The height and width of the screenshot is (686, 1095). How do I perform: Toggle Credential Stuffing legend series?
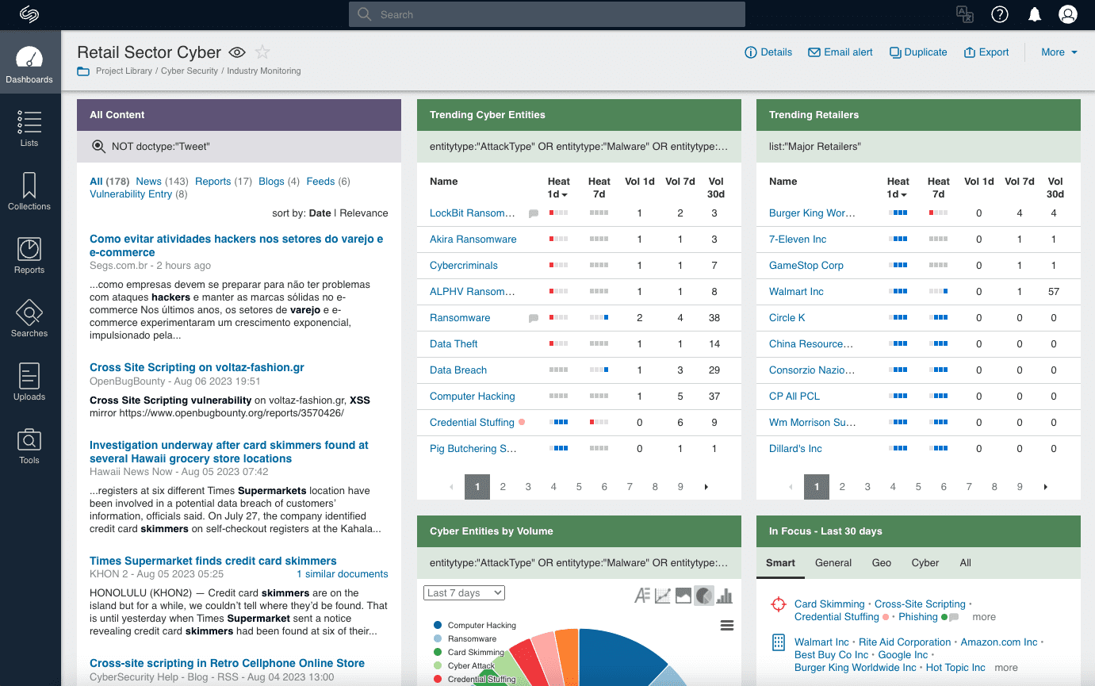click(x=474, y=679)
